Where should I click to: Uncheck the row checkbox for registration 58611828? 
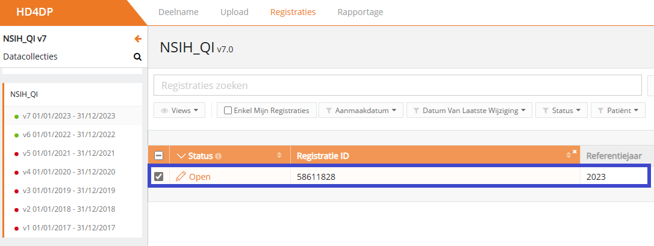[x=159, y=176]
